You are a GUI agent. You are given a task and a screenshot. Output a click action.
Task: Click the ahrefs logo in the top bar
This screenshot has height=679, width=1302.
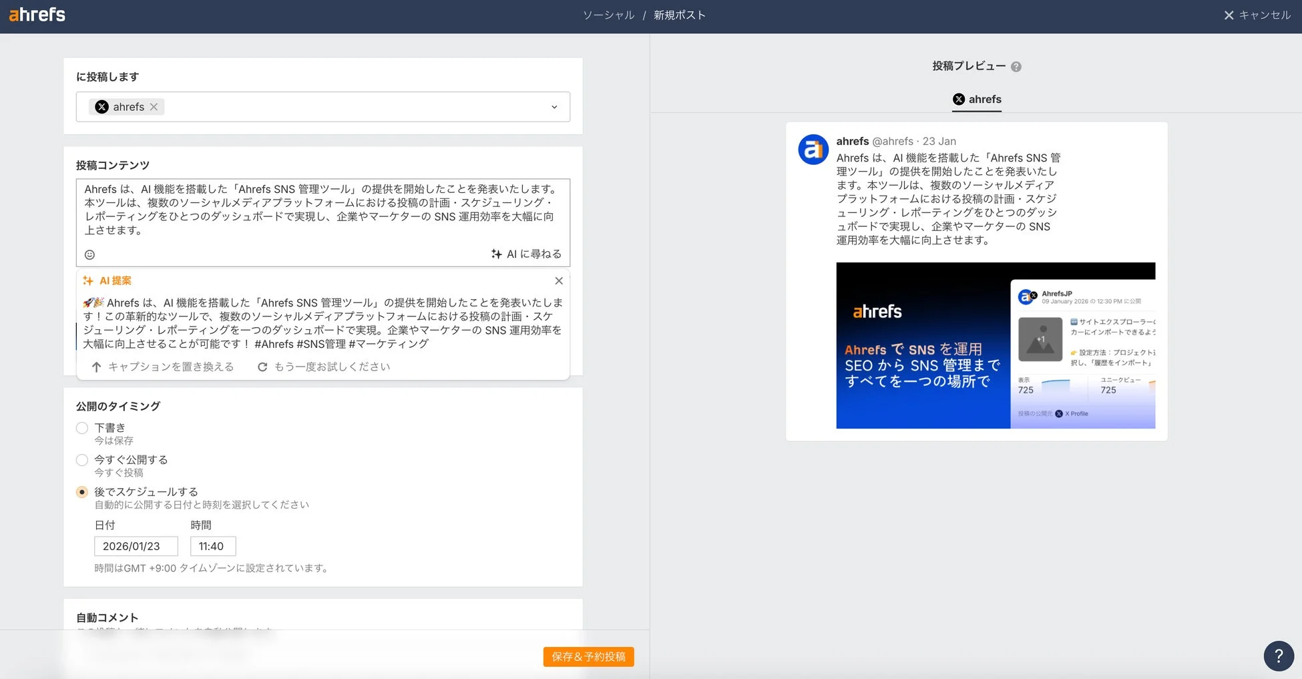tap(36, 15)
